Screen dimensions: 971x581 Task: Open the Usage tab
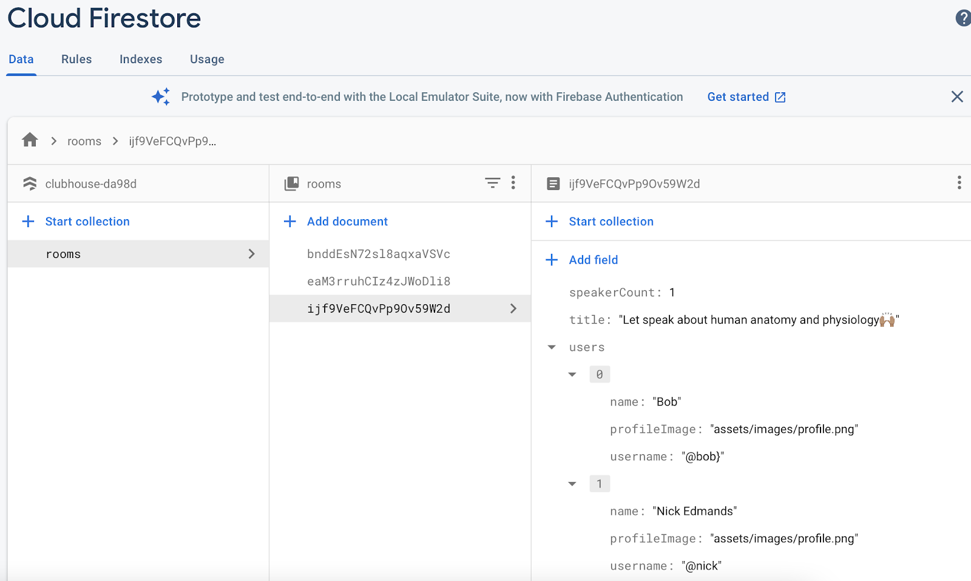[207, 59]
